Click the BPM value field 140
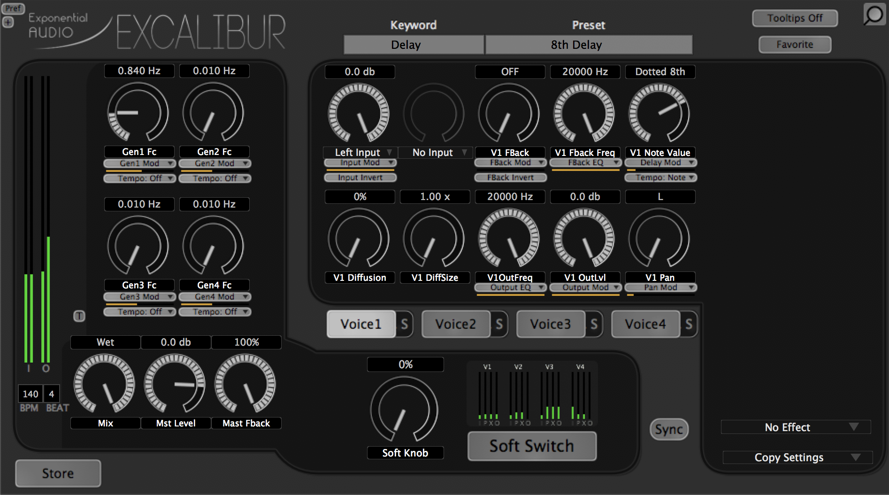 [x=31, y=394]
